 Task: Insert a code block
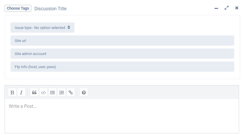coord(43,92)
